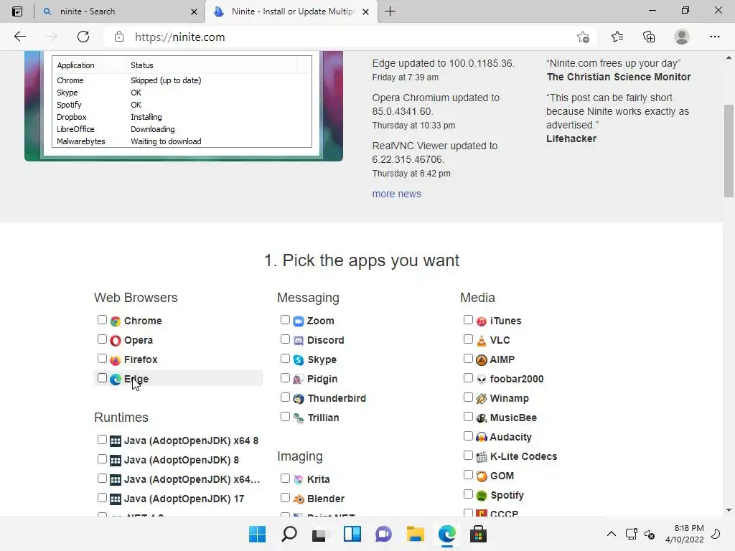Open the tab actions menu button
The height and width of the screenshot is (551, 735).
tap(17, 11)
